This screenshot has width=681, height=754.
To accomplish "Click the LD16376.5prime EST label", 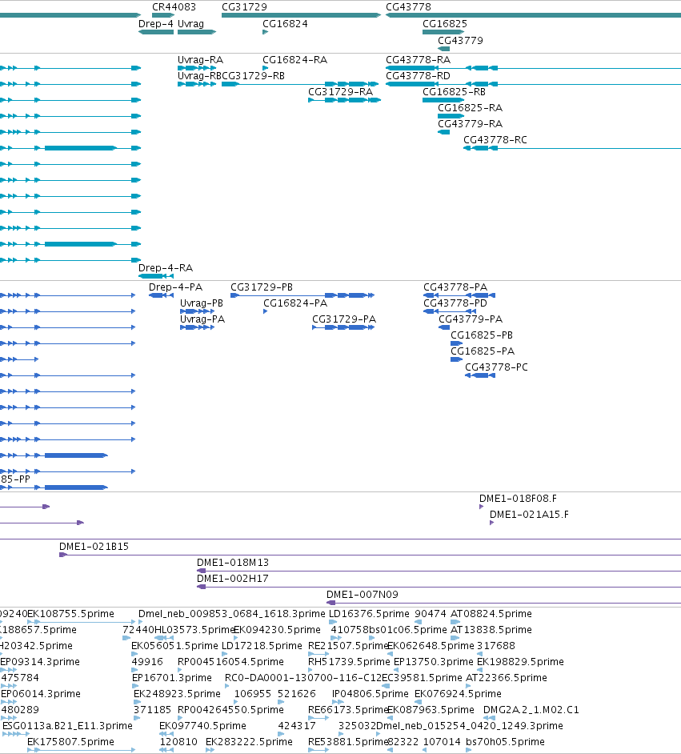I will pos(369,614).
